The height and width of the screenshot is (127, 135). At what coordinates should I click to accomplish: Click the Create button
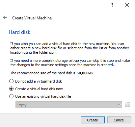click(x=93, y=120)
